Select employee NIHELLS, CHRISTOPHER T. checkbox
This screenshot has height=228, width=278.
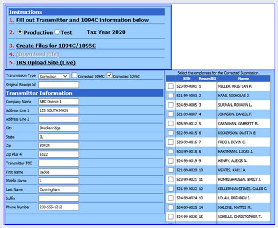pos(171,217)
